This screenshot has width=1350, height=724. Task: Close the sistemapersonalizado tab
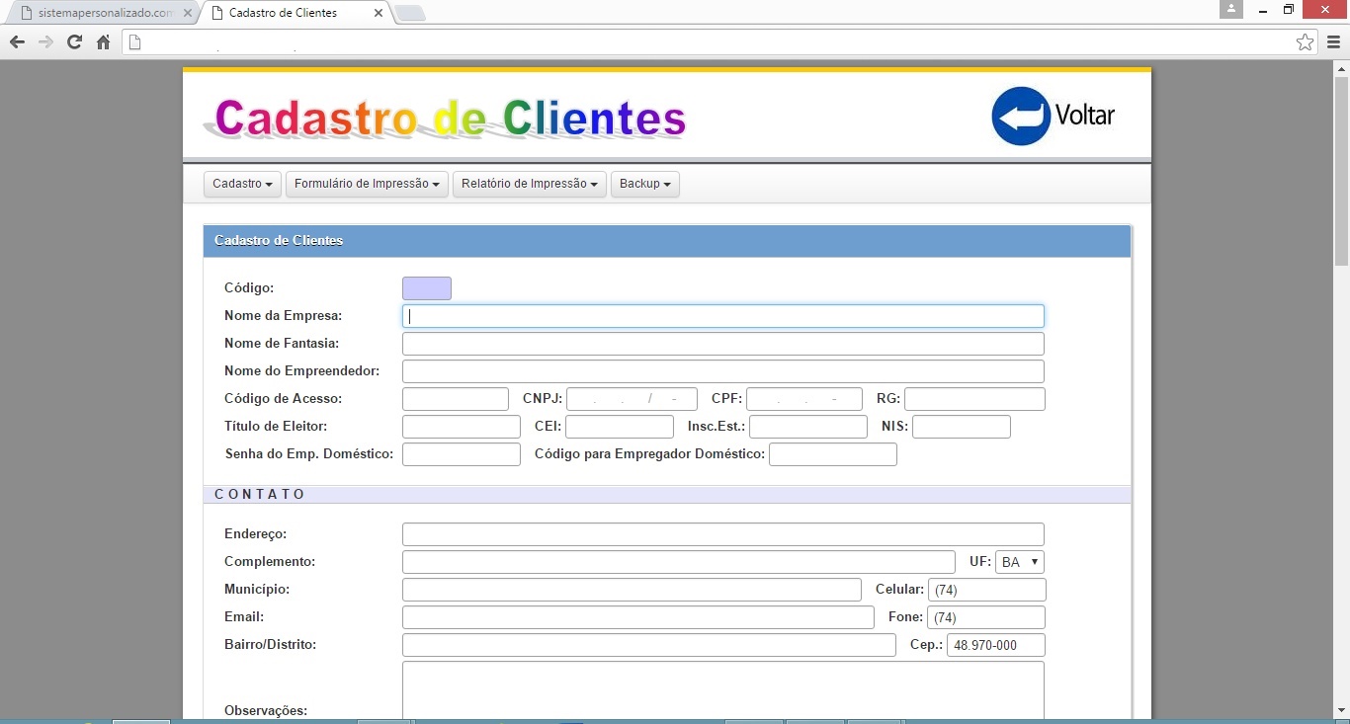(x=188, y=13)
